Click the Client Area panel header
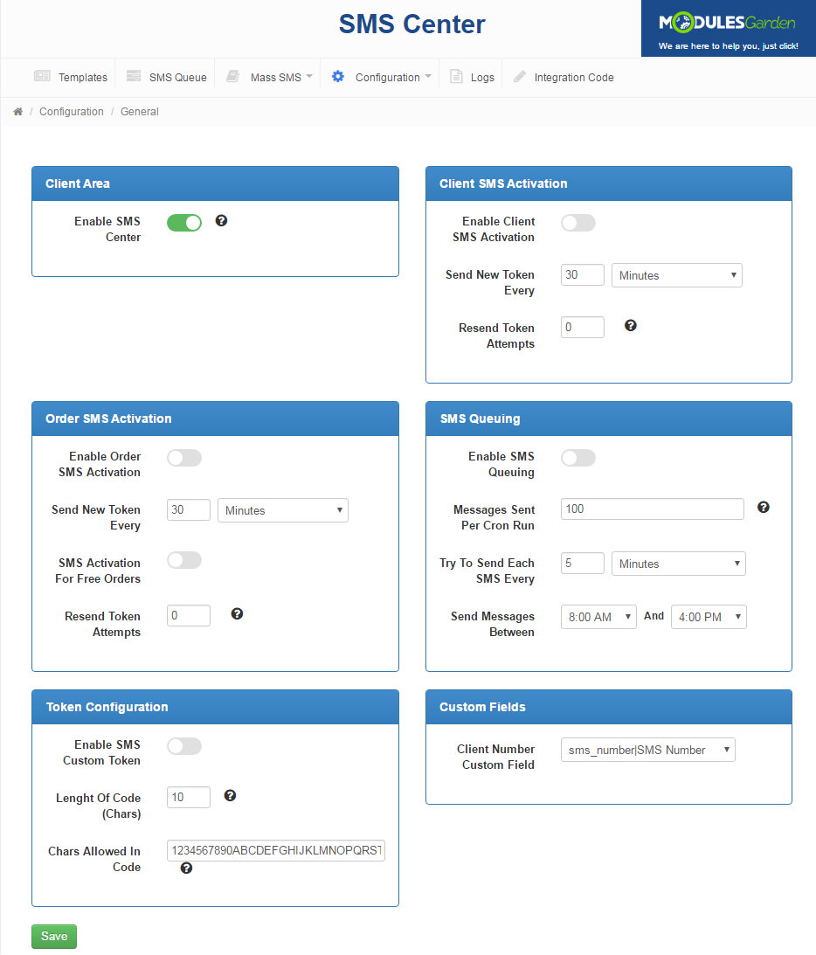This screenshot has width=816, height=955. tap(216, 183)
